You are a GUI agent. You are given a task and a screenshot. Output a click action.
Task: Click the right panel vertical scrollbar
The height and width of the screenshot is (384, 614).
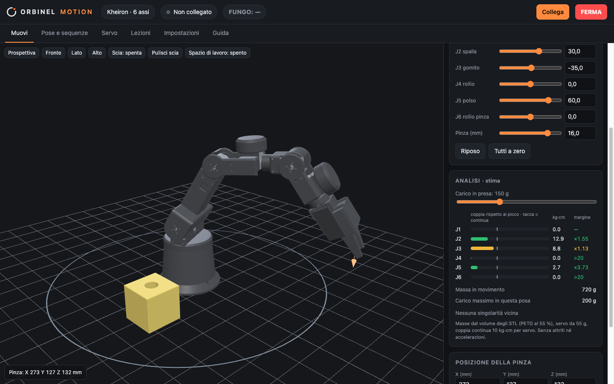coord(611,227)
